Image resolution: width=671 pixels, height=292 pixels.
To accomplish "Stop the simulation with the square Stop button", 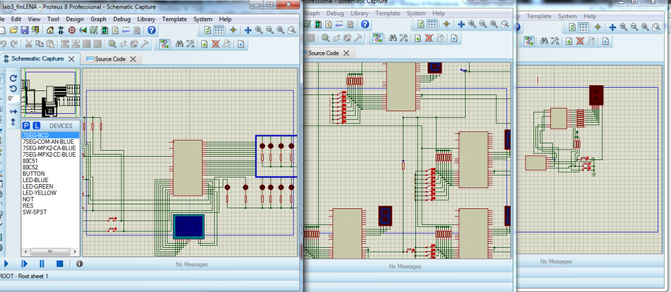I will pyautogui.click(x=59, y=264).
